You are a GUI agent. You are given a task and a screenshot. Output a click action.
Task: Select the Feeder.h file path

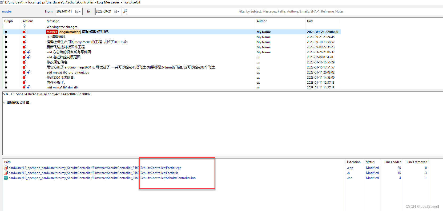pos(93,173)
